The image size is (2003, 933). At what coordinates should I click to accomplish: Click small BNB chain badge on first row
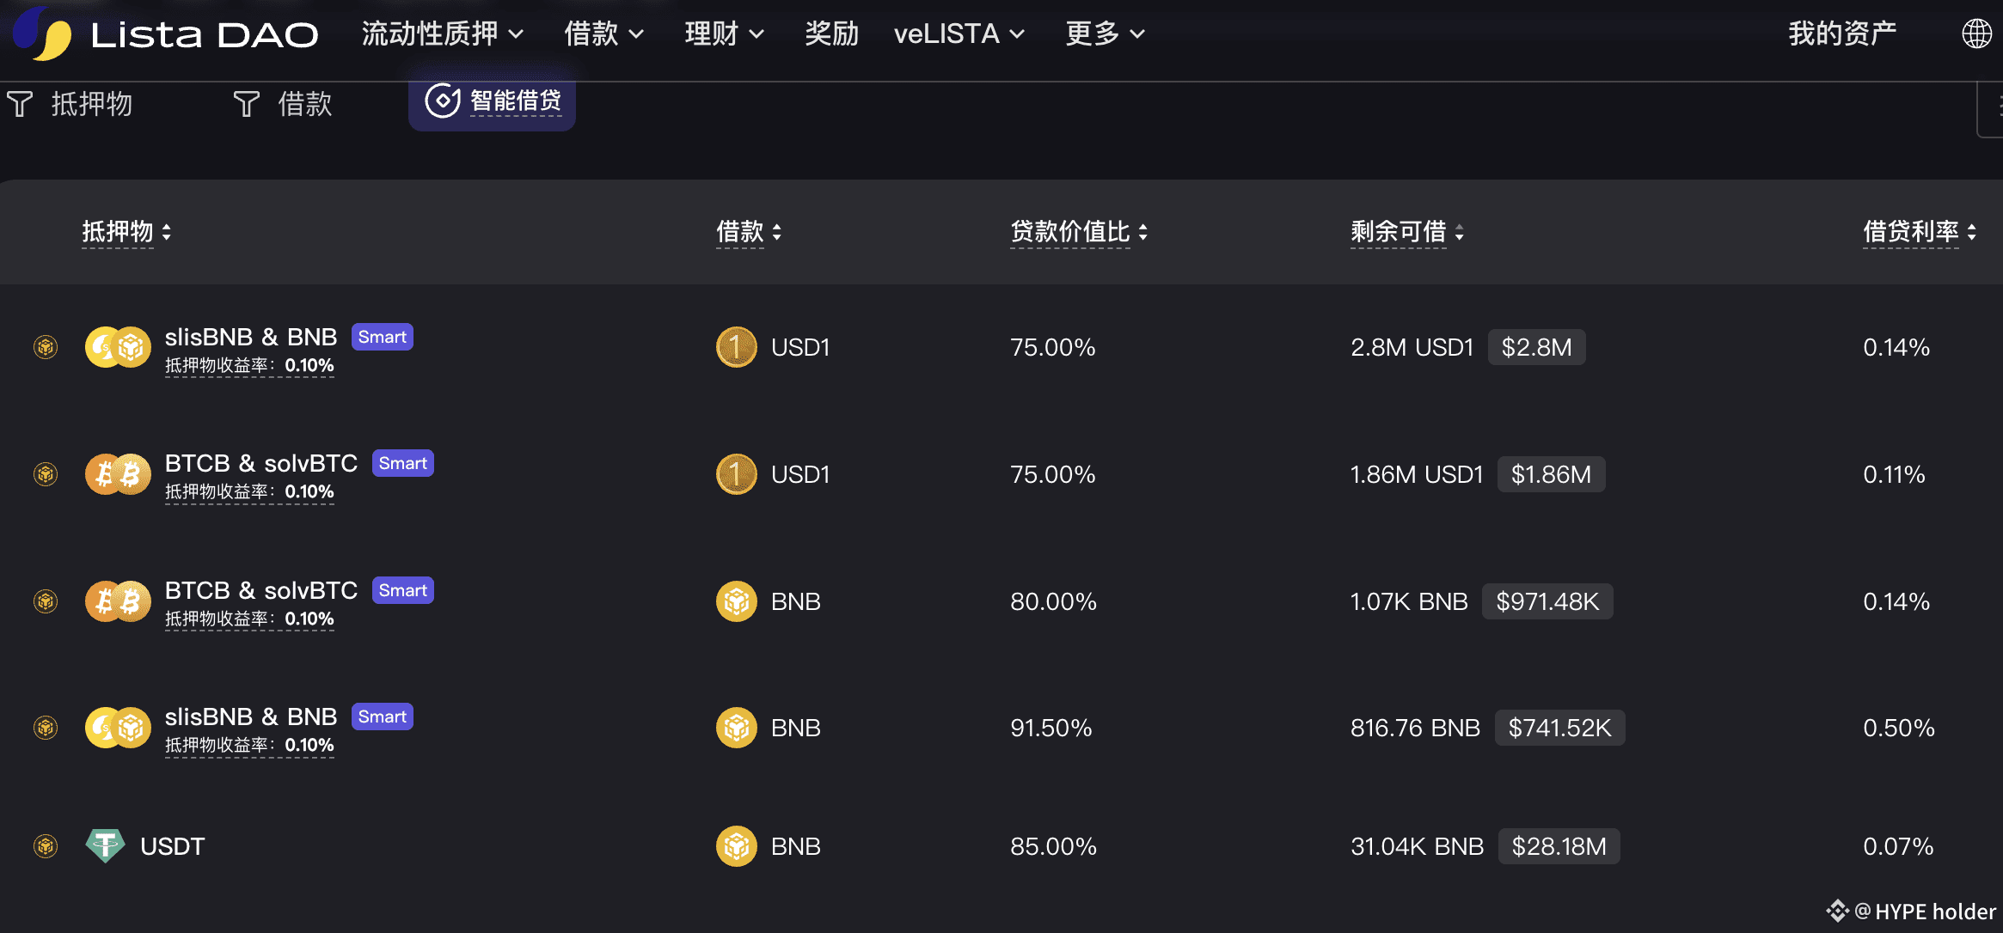coord(46,347)
